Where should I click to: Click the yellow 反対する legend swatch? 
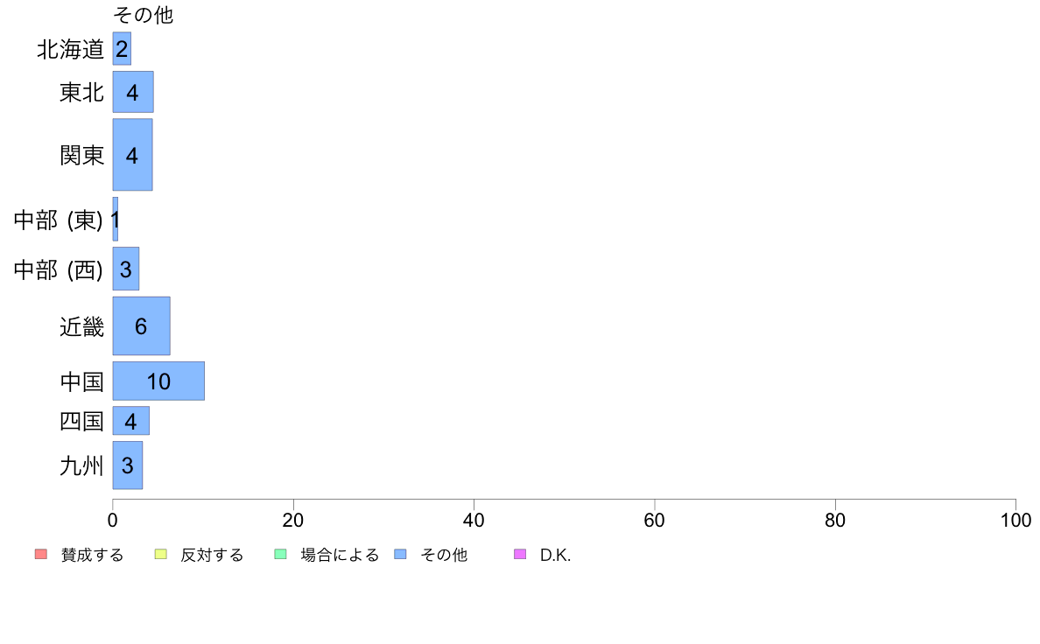coord(160,554)
